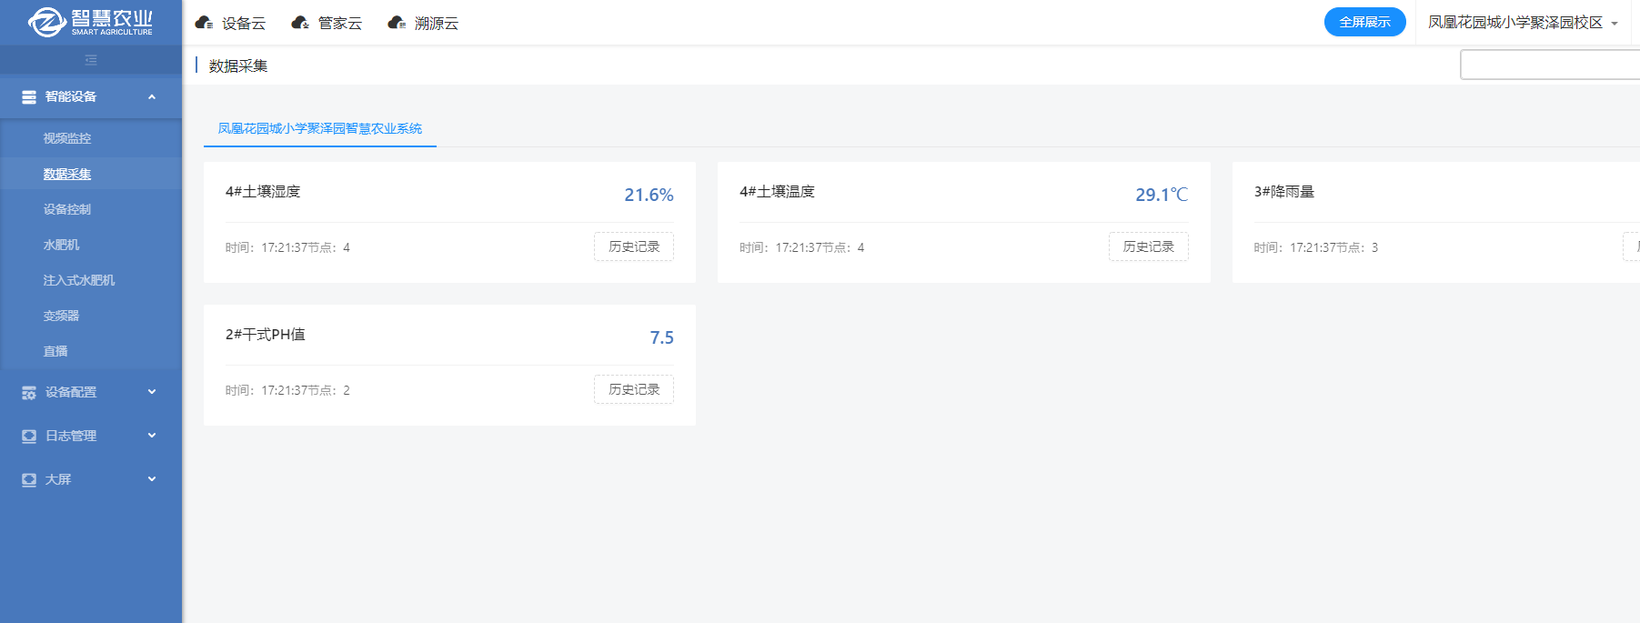The width and height of the screenshot is (1640, 623).
Task: Click the 智能设备 menu icon
Action: (x=29, y=97)
